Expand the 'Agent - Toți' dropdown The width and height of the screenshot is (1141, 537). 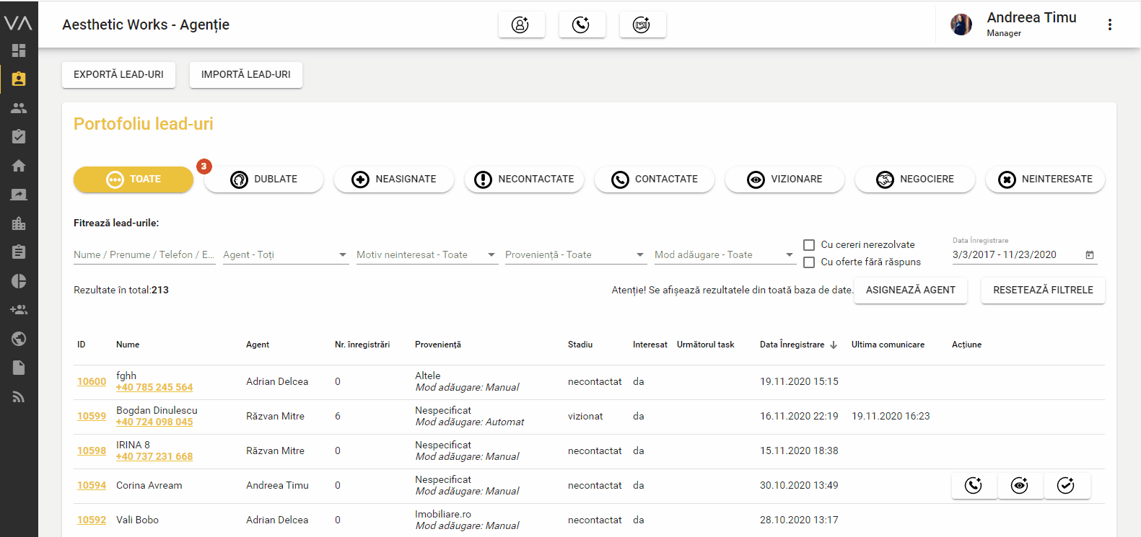285,255
